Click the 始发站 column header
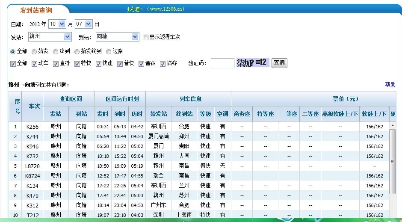The width and height of the screenshot is (402, 222). [x=158, y=114]
